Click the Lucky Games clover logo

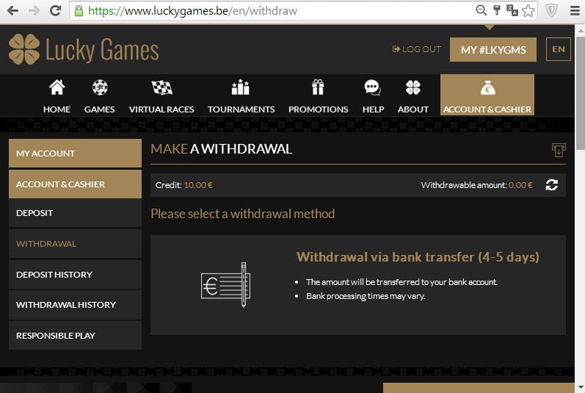coord(24,49)
